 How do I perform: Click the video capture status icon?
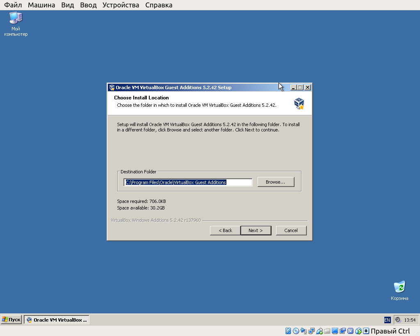342,331
